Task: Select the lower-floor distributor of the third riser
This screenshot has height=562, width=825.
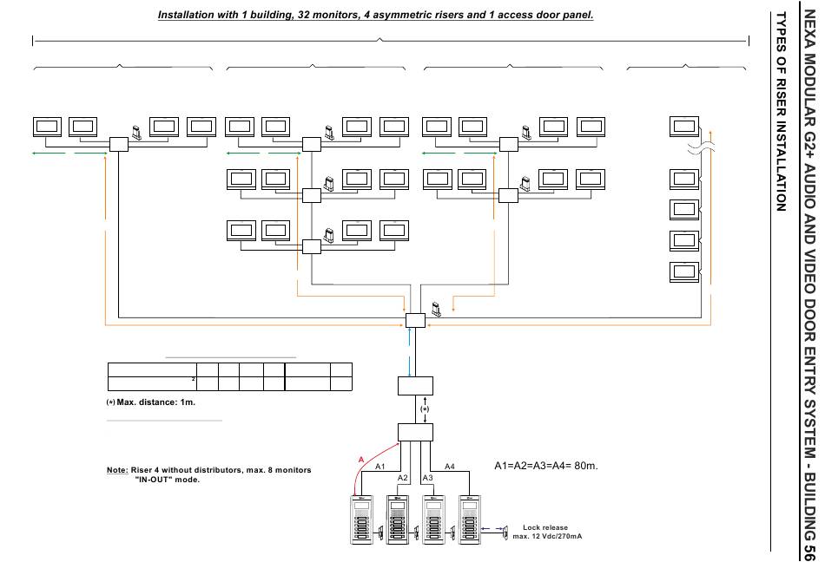Action: [x=508, y=196]
